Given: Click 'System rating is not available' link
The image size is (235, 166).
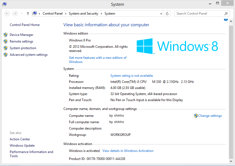Looking at the screenshot, I should click(x=131, y=76).
